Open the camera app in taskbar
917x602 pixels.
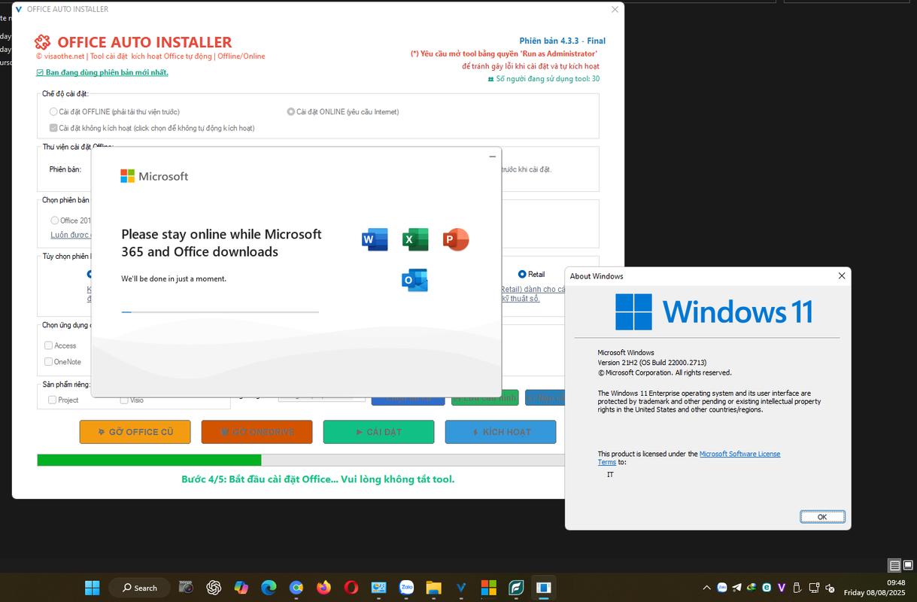186,588
